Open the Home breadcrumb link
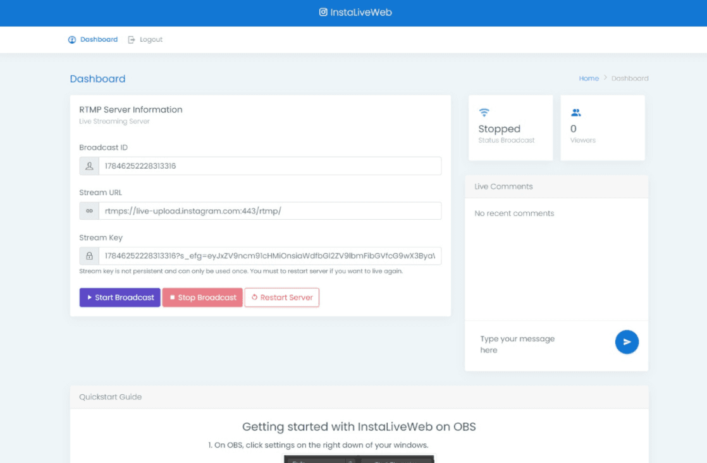 click(588, 78)
